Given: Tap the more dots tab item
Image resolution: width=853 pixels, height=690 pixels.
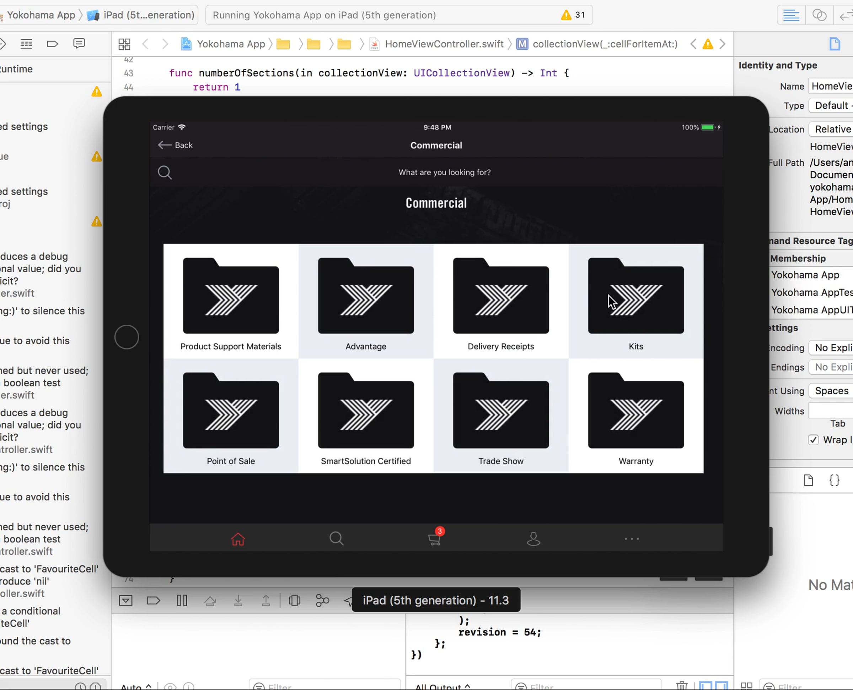Looking at the screenshot, I should [632, 539].
